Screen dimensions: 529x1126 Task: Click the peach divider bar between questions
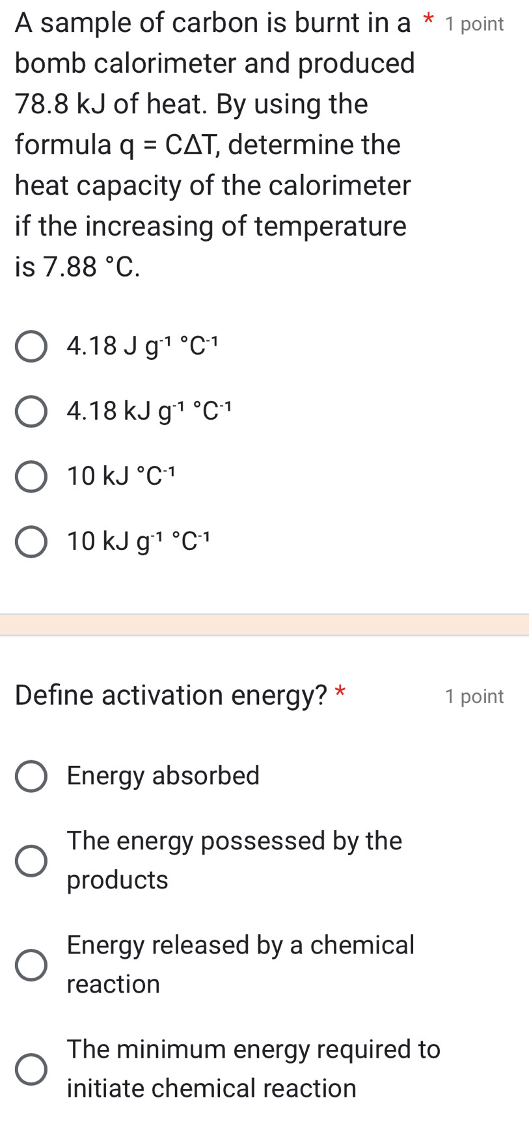[264, 625]
